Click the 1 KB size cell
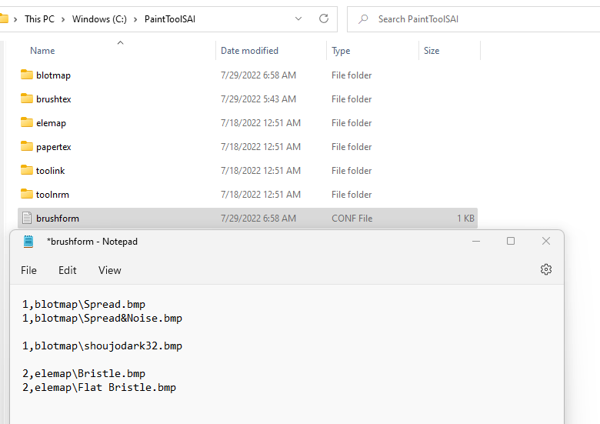The image size is (600, 424). pos(465,219)
